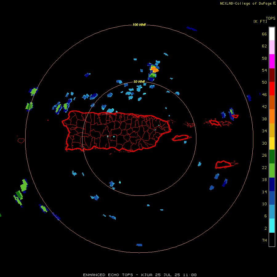Click the "TOPS" legend title
The height and width of the screenshot is (277, 277).
(x=271, y=18)
